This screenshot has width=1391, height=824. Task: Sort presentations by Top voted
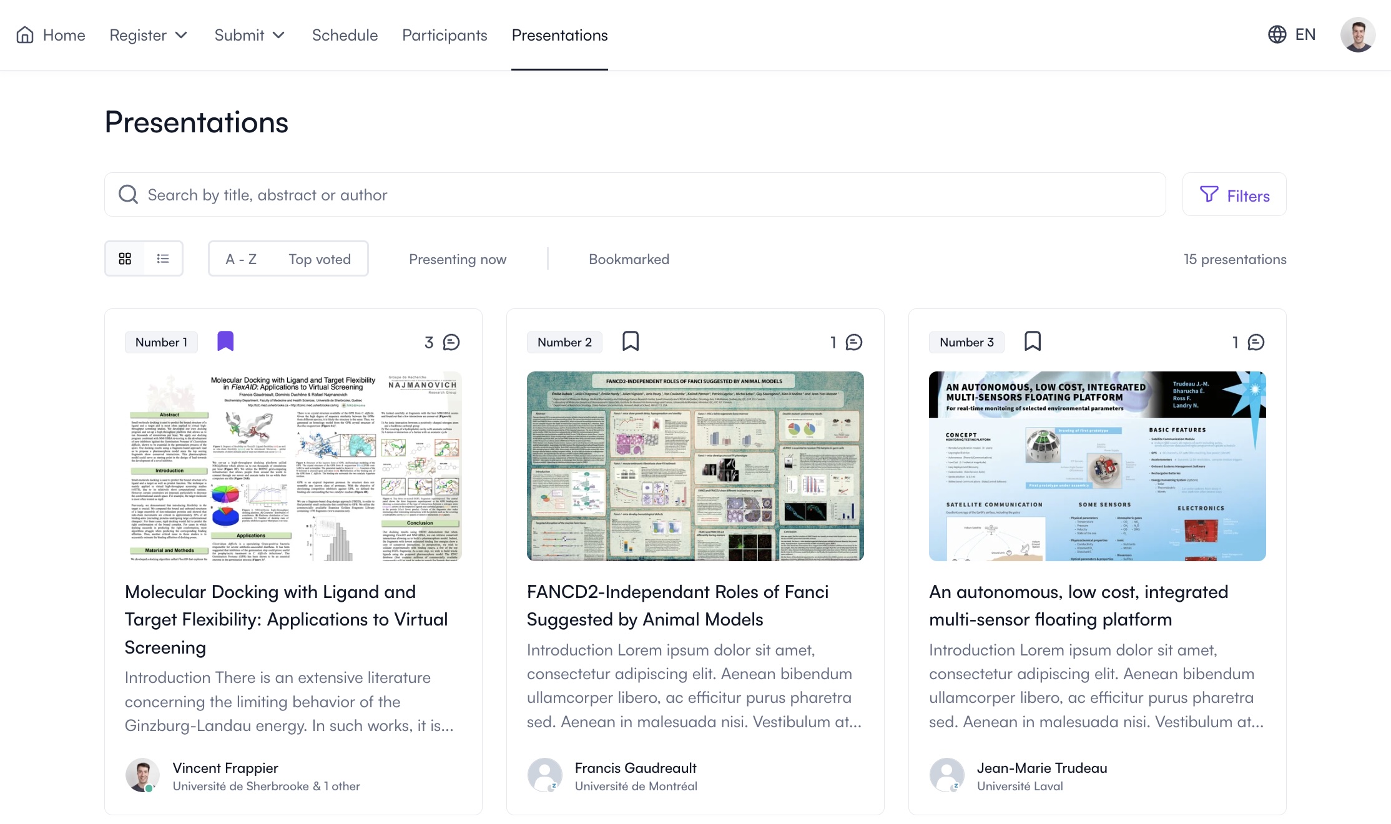pyautogui.click(x=320, y=259)
